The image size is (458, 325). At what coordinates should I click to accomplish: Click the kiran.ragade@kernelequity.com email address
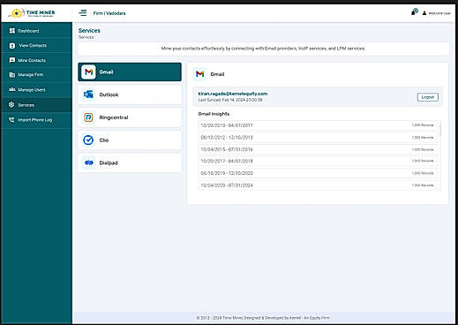point(233,94)
